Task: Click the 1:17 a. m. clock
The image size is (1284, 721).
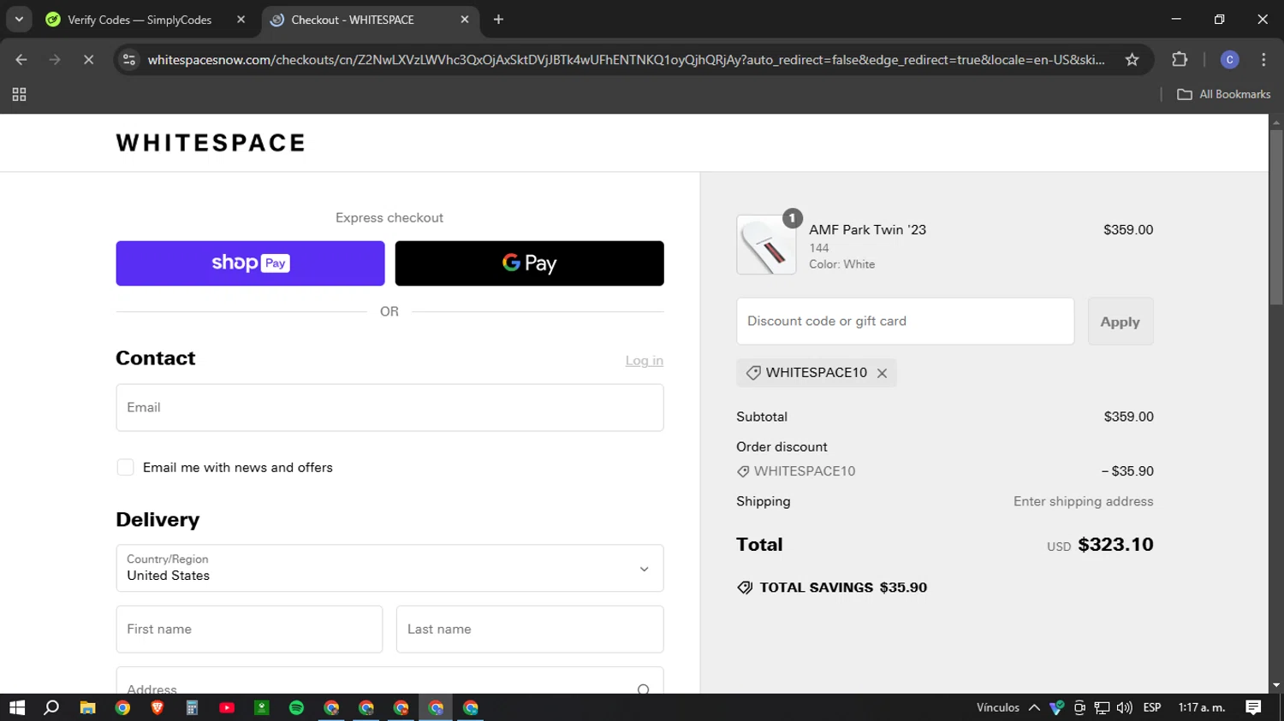Action: 1202,707
